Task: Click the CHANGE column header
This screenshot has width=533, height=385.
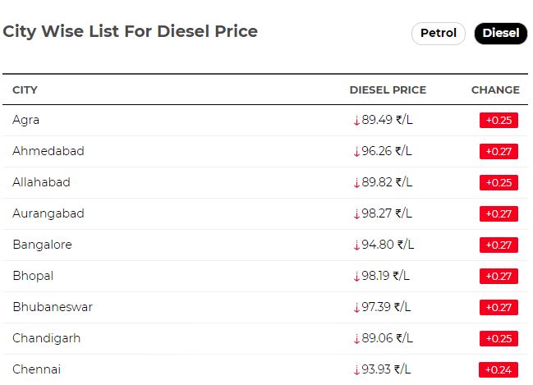Action: (495, 89)
